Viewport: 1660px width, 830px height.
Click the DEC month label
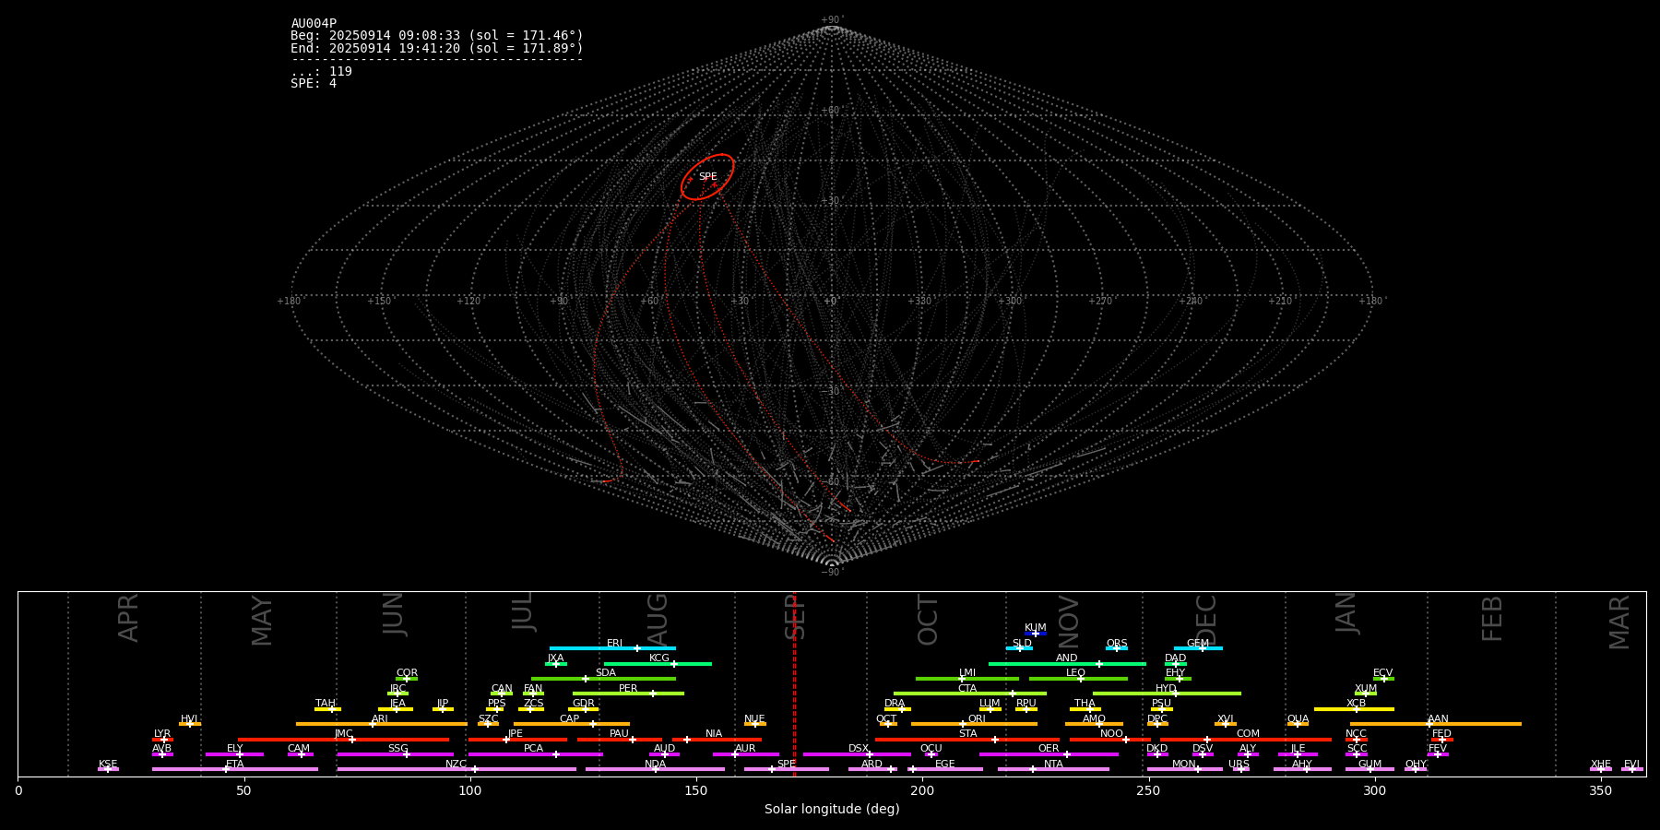pyautogui.click(x=1206, y=620)
